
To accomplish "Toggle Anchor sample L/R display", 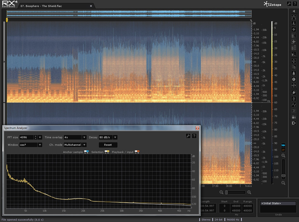I will coord(86,152).
